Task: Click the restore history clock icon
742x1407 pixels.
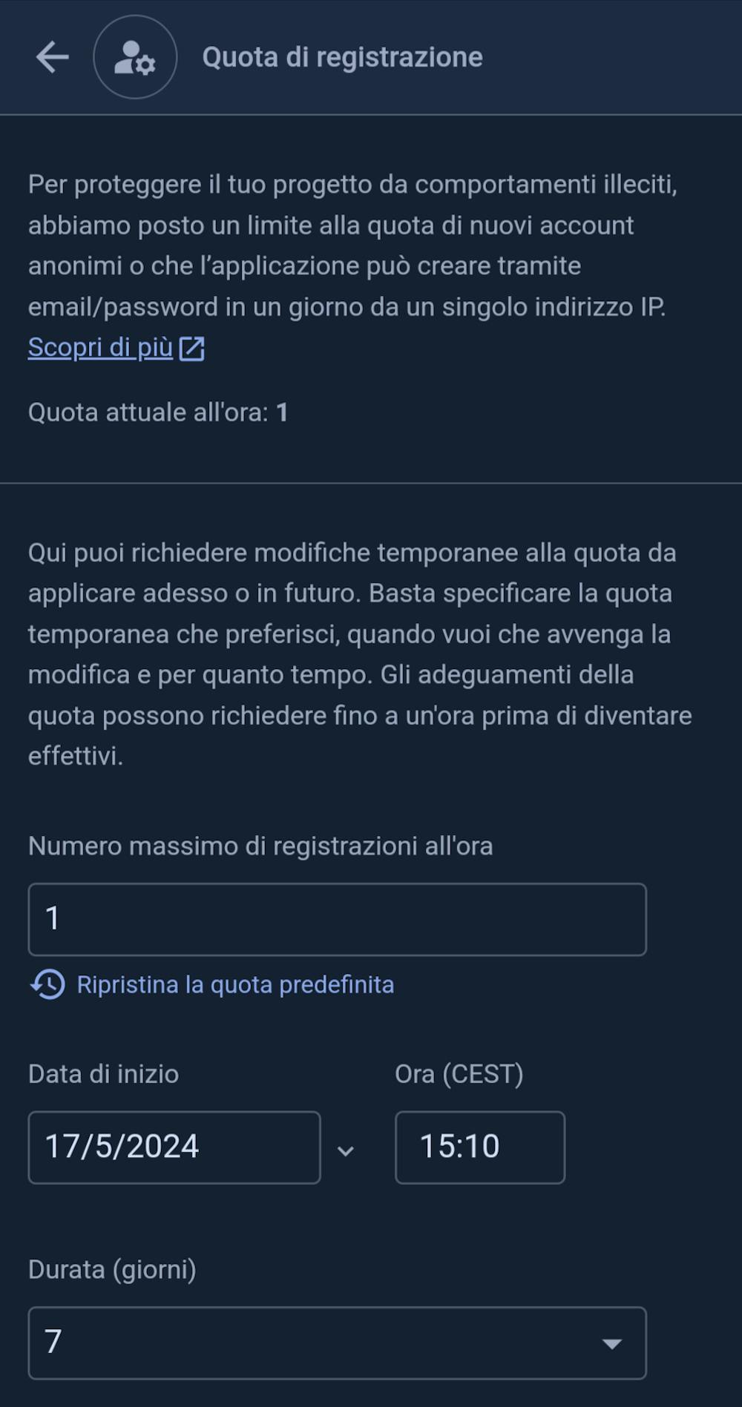Action: click(47, 984)
